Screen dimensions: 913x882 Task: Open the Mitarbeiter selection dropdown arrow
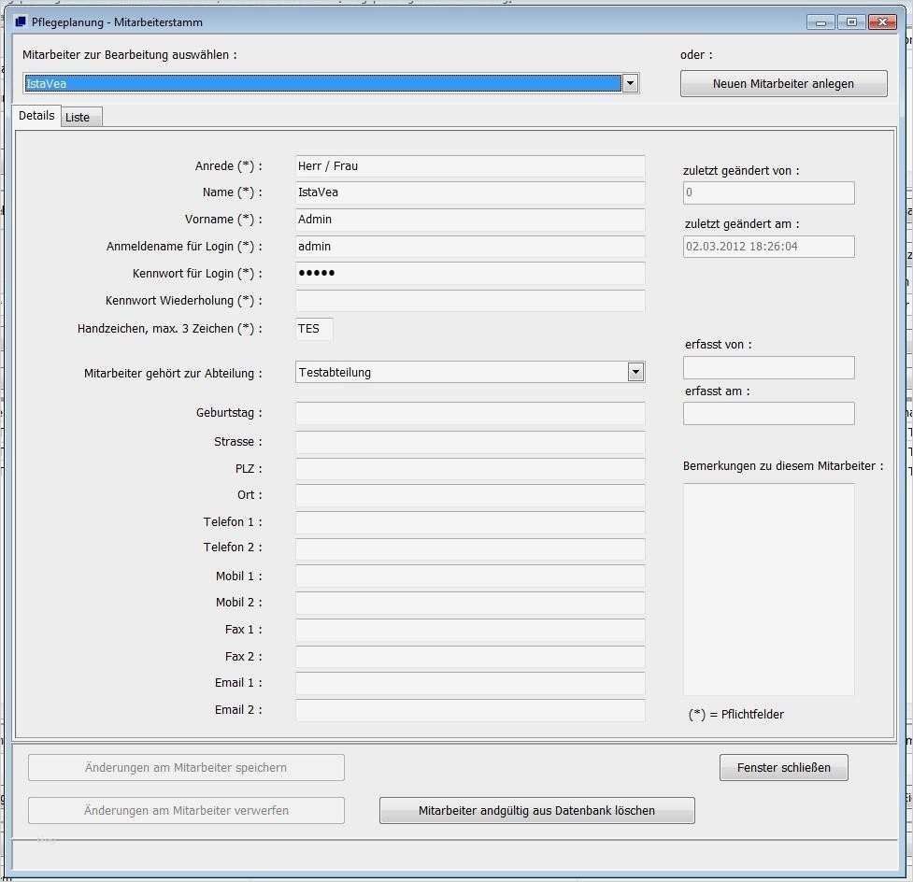click(630, 83)
